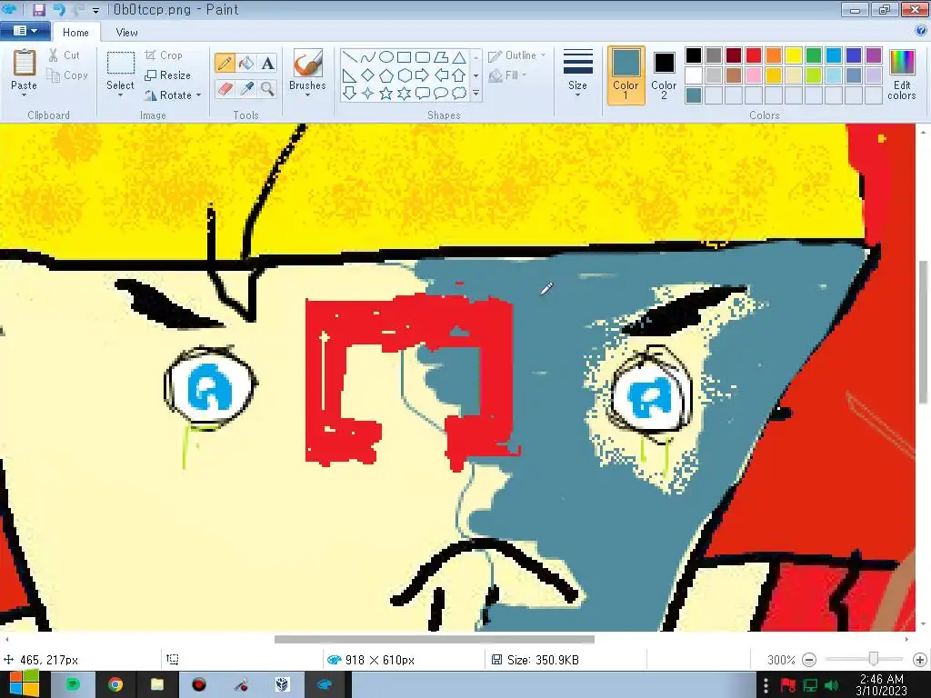The image size is (931, 698).
Task: Open File Explorer folder on taskbar
Action: coord(156,685)
